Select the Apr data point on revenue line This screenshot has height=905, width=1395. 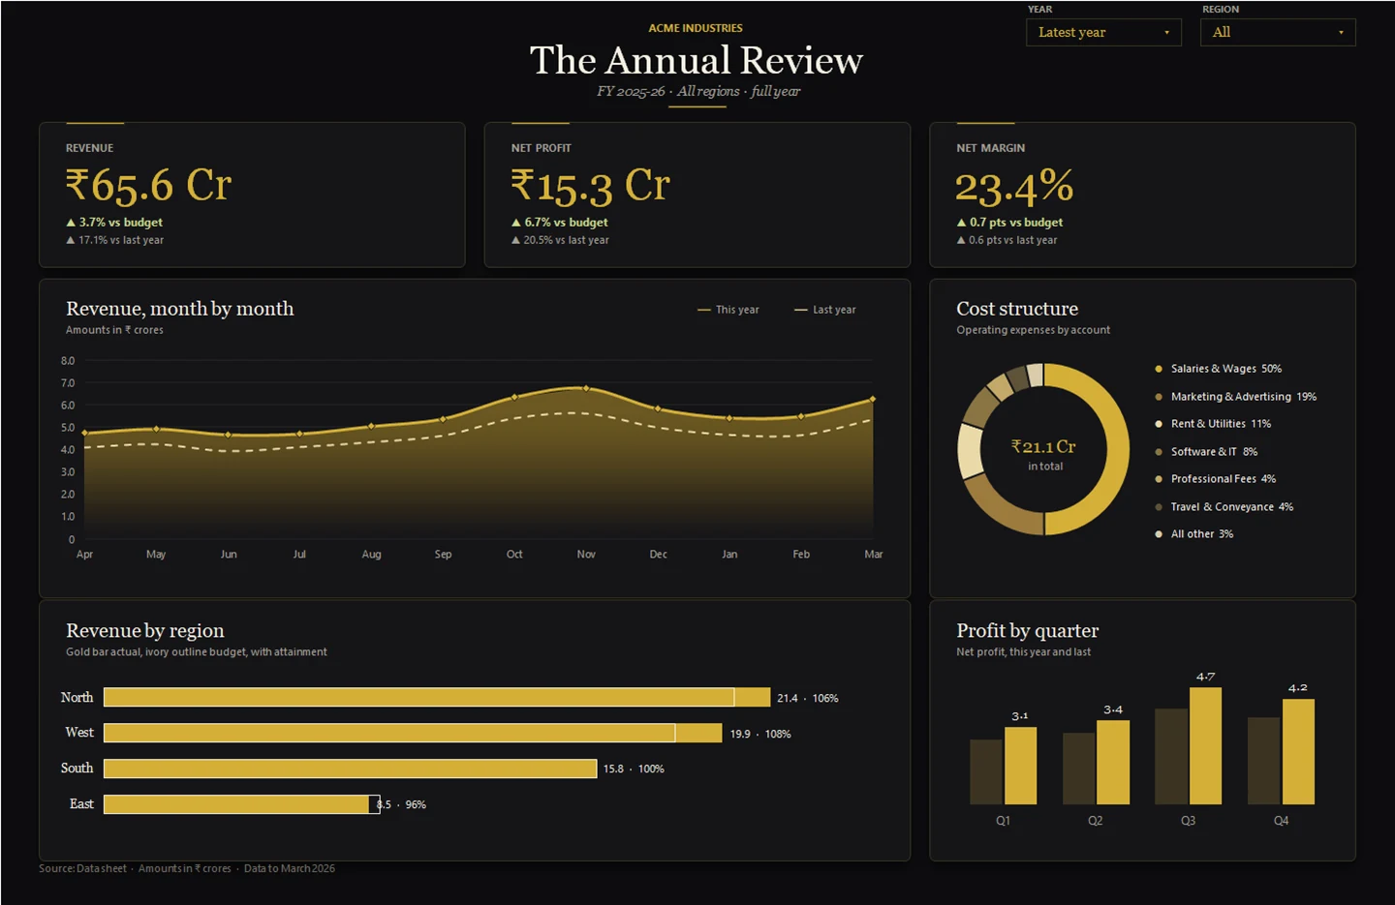[85, 433]
